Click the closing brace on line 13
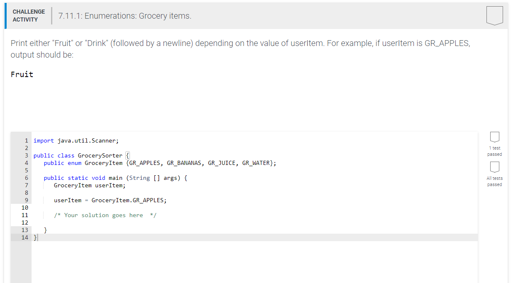 (x=46, y=230)
